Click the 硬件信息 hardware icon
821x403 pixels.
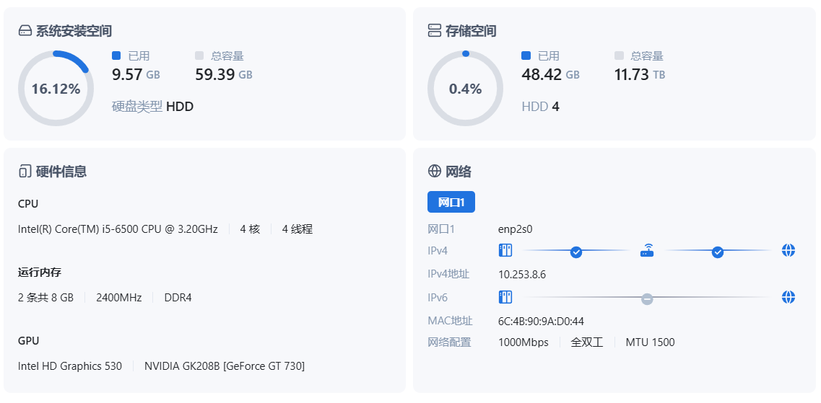25,172
